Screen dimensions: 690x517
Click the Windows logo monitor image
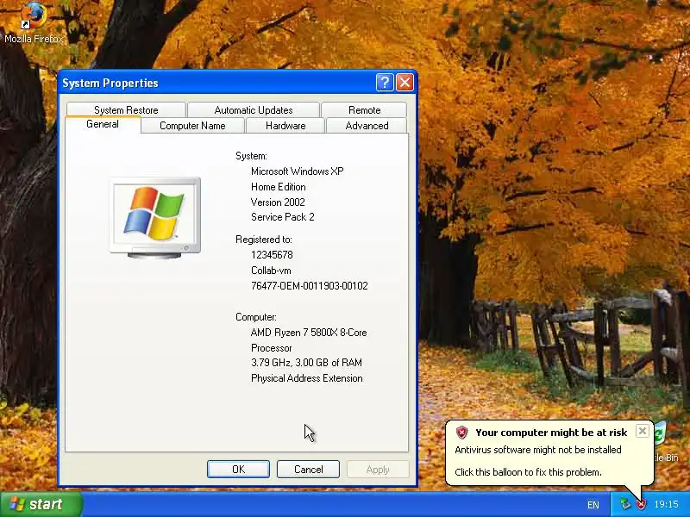click(x=155, y=218)
